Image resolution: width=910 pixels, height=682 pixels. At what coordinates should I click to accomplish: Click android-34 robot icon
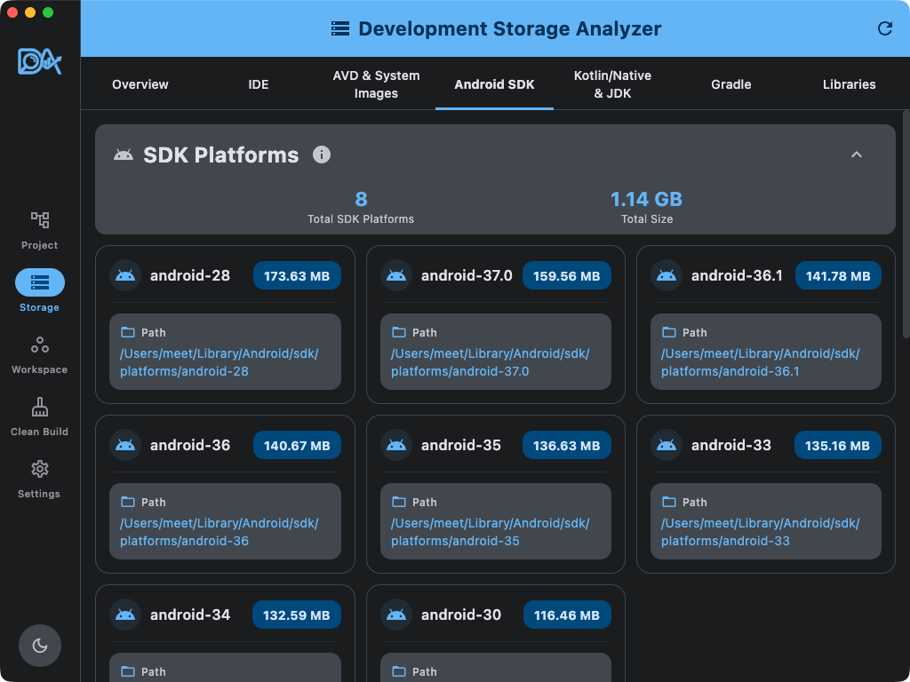(x=125, y=615)
